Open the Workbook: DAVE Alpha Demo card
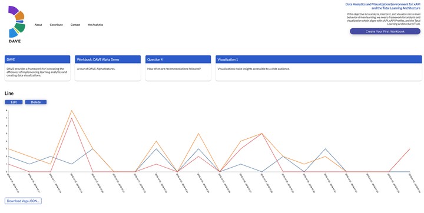This screenshot has width=424, height=213. pos(108,68)
